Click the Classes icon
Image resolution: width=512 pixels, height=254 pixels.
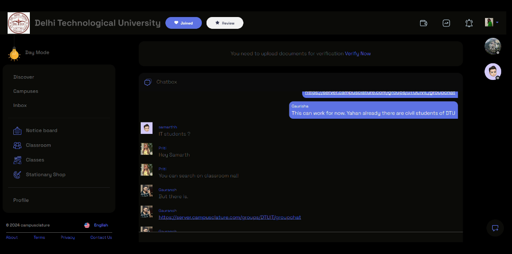point(18,160)
